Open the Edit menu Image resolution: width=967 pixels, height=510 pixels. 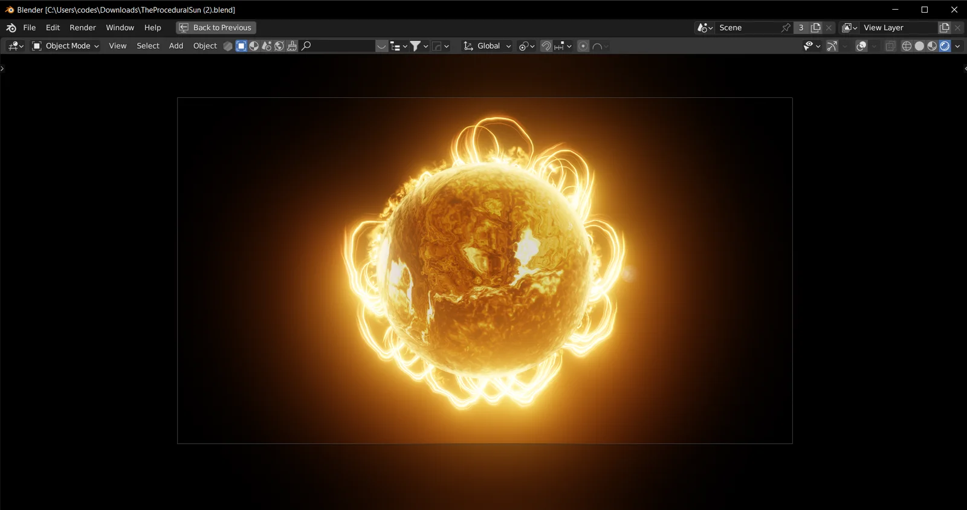(x=53, y=28)
